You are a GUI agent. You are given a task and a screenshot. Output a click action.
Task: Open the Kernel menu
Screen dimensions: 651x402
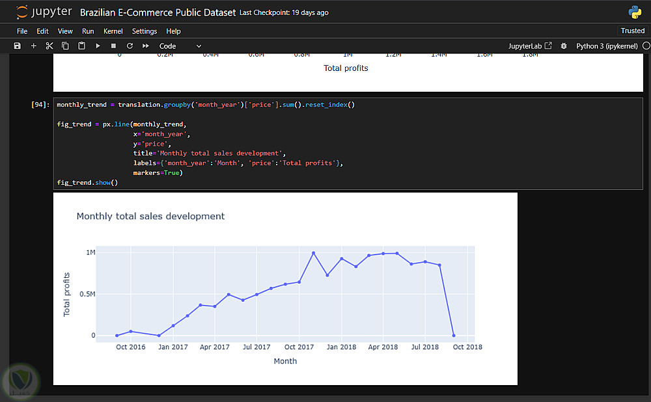pyautogui.click(x=113, y=31)
